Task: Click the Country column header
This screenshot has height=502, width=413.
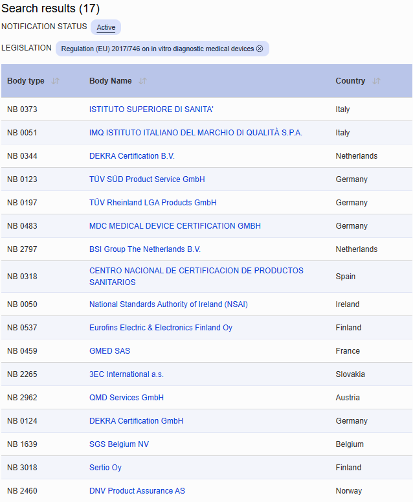Action: coord(350,81)
